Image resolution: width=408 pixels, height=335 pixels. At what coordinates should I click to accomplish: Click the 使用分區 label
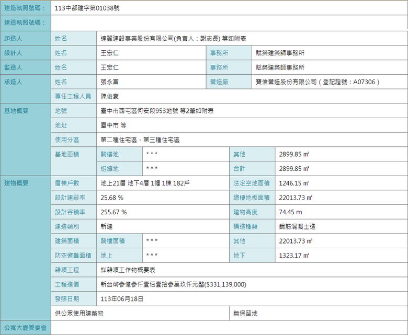point(67,140)
